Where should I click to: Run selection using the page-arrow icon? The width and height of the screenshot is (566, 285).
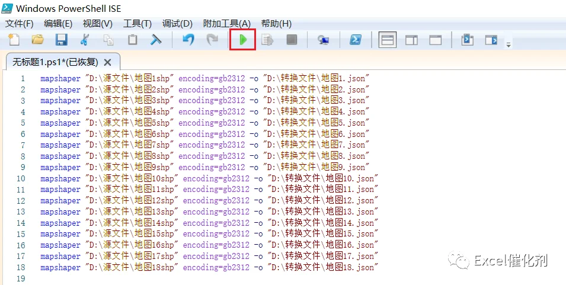coord(267,39)
